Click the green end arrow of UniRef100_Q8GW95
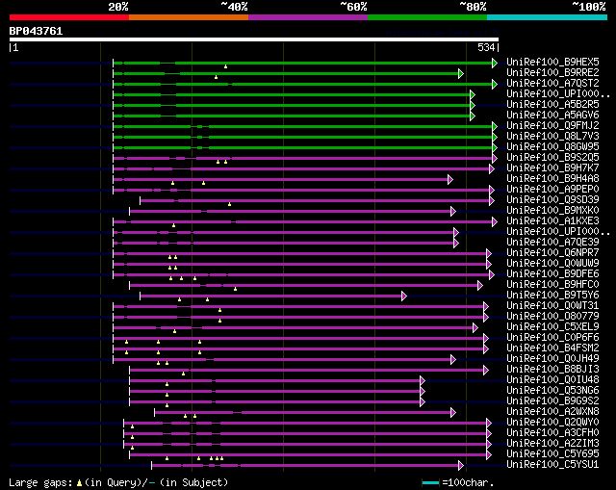The width and height of the screenshot is (616, 490). click(495, 147)
